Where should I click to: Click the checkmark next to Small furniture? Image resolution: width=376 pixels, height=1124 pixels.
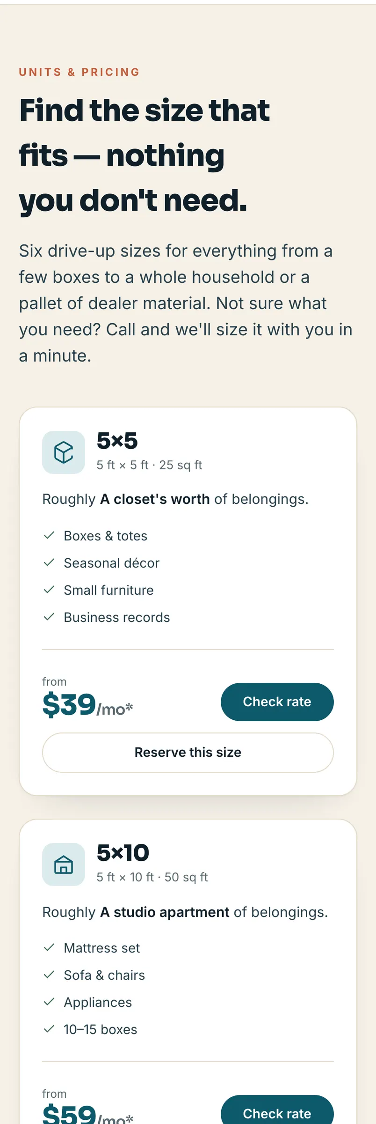[49, 590]
